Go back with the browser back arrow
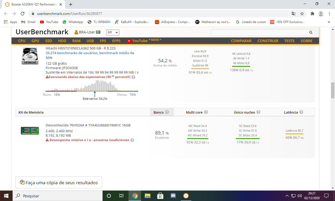The height and width of the screenshot is (201, 335). coord(6,14)
